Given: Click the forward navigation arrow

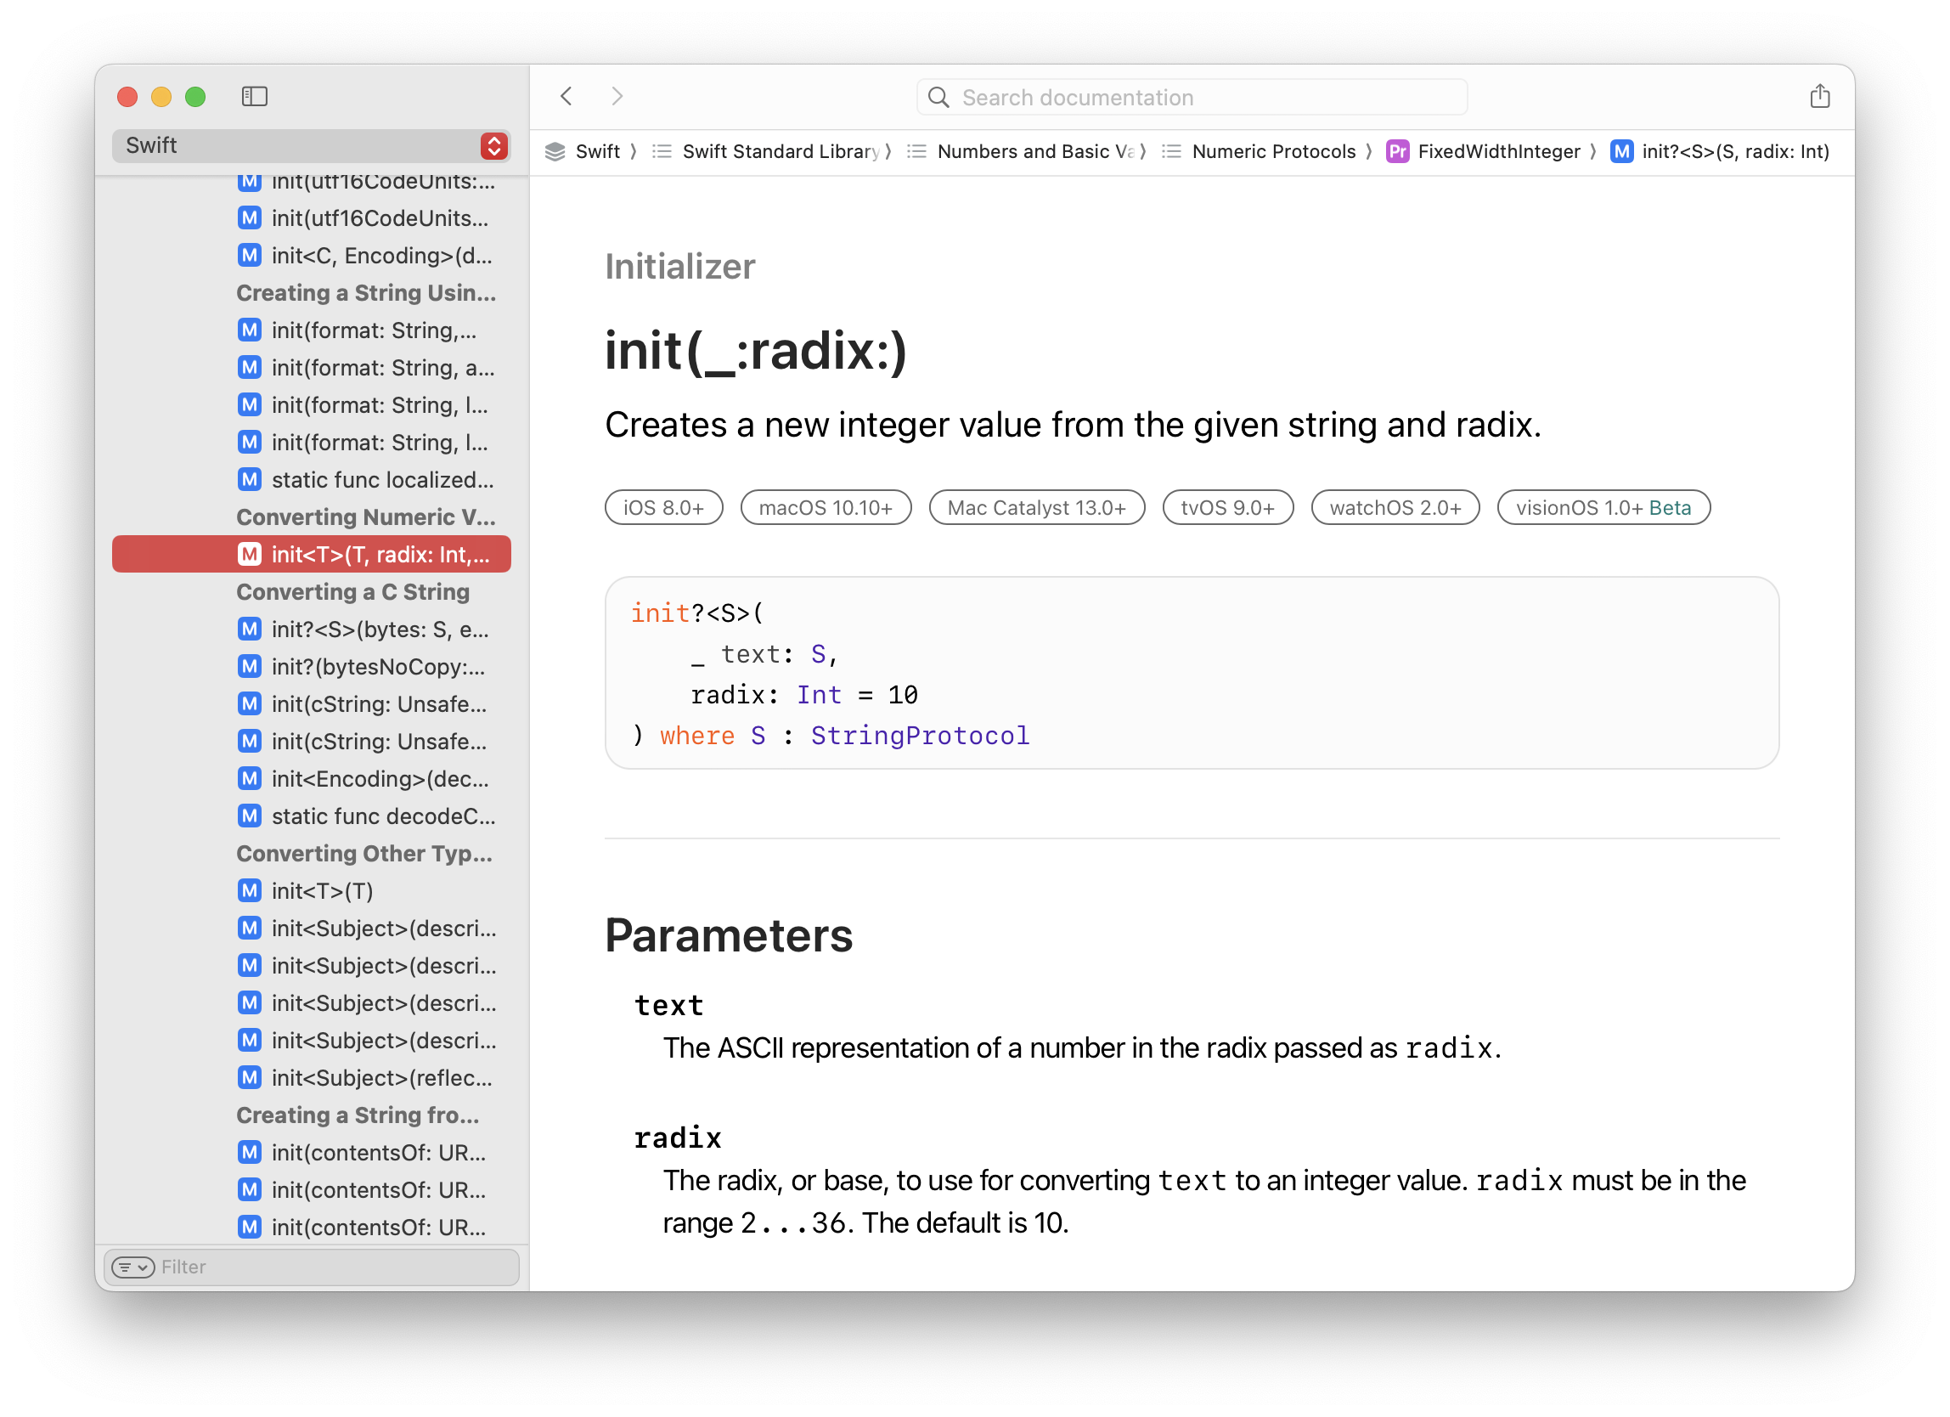Looking at the screenshot, I should [x=617, y=96].
